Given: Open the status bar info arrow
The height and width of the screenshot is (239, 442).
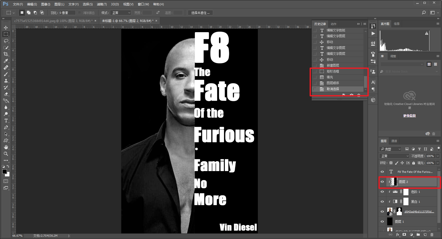Looking at the screenshot, I should point(69,236).
